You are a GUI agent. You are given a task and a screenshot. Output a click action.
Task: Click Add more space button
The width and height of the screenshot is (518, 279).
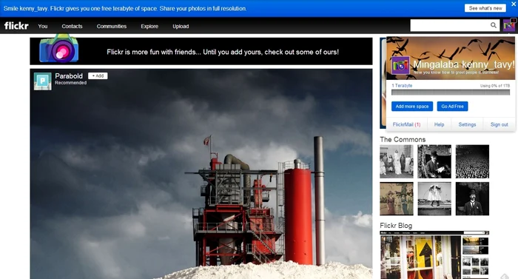(x=412, y=107)
